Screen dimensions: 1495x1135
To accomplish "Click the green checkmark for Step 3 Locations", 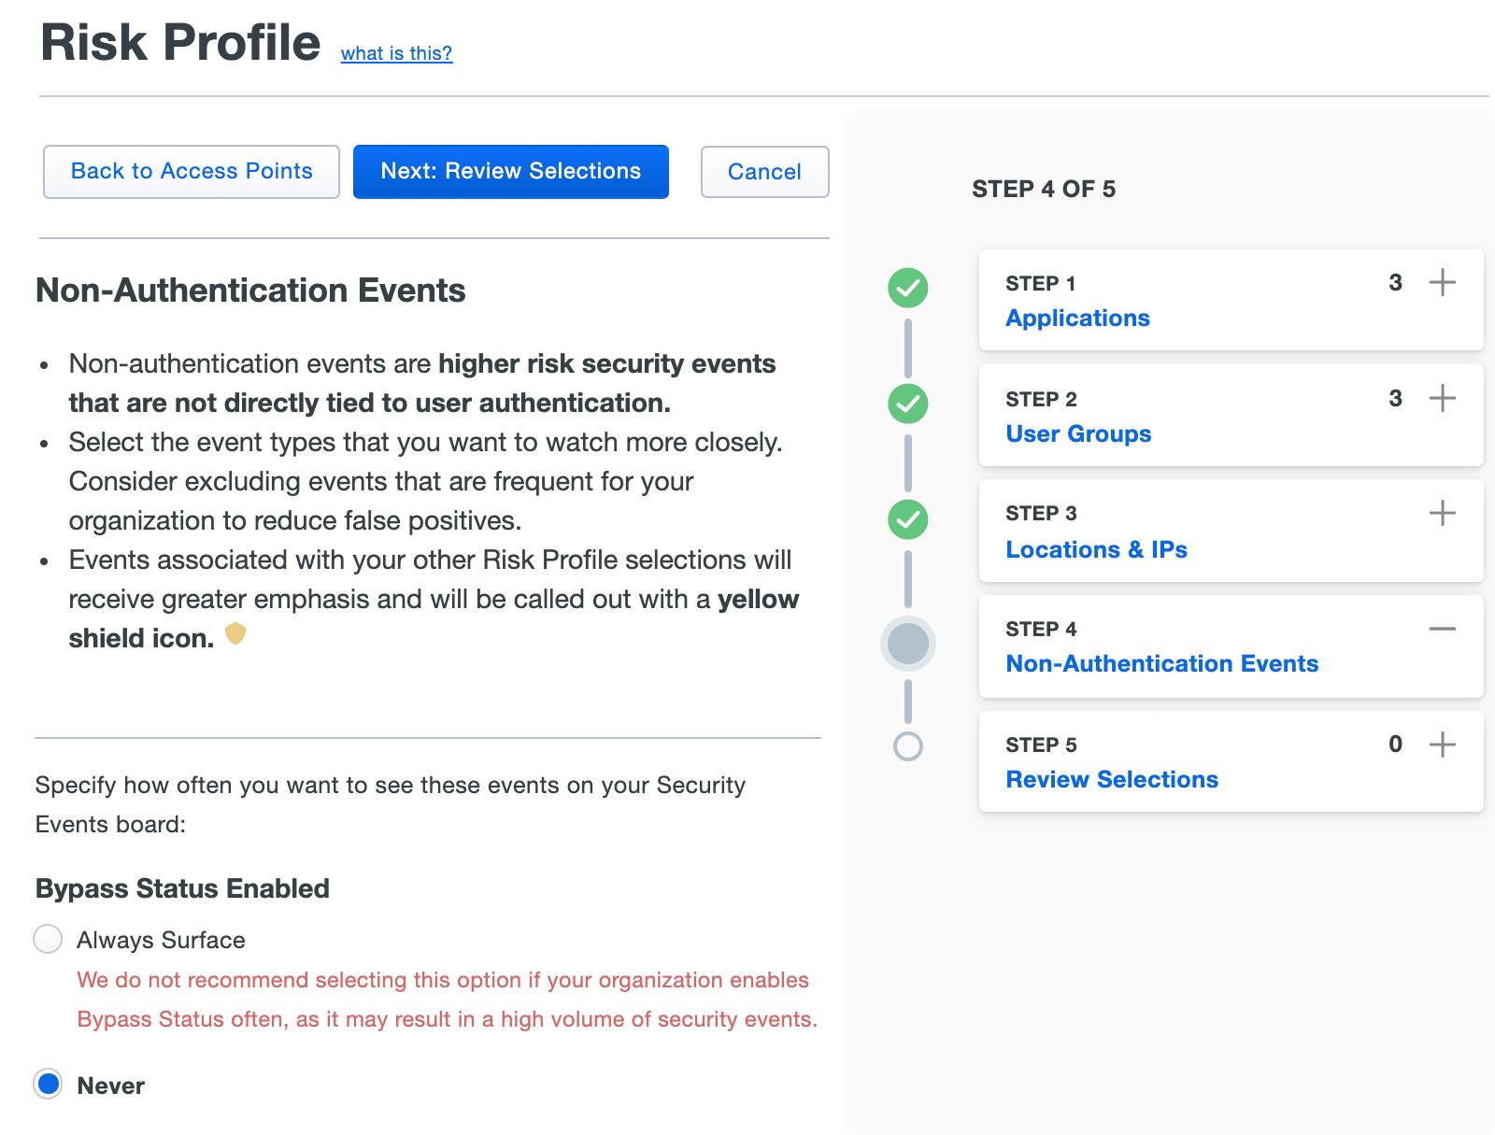I will click(907, 521).
